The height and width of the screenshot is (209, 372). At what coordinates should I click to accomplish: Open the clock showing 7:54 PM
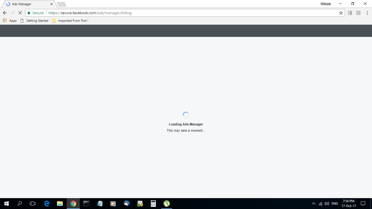349,204
